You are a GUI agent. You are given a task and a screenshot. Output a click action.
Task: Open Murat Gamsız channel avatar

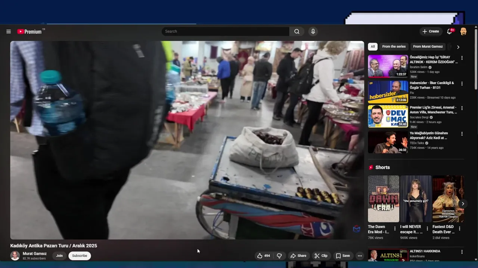coord(15,256)
